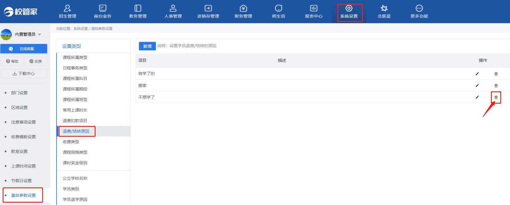Open 收费模板设置 in sidebar
The height and width of the screenshot is (205, 510).
23,137
